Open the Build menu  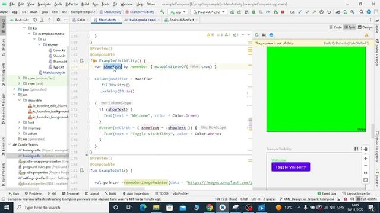pyautogui.click(x=85, y=4)
